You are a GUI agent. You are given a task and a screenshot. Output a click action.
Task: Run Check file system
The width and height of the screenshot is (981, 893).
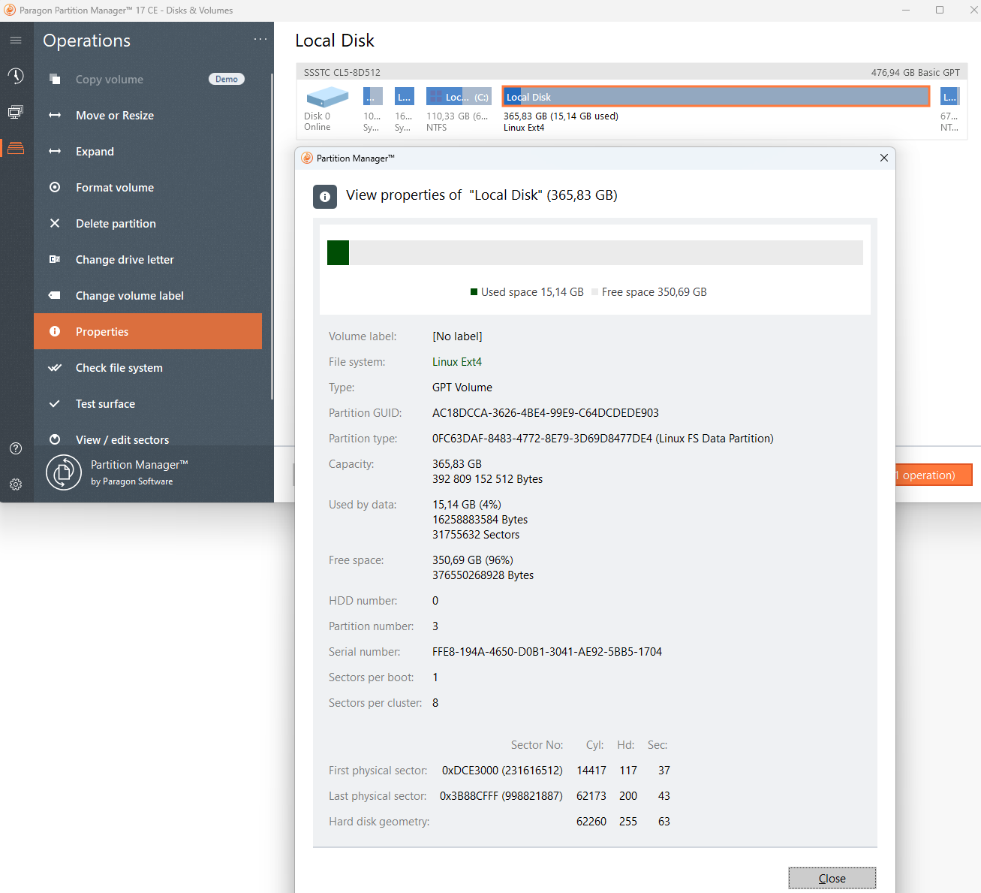[x=148, y=367]
